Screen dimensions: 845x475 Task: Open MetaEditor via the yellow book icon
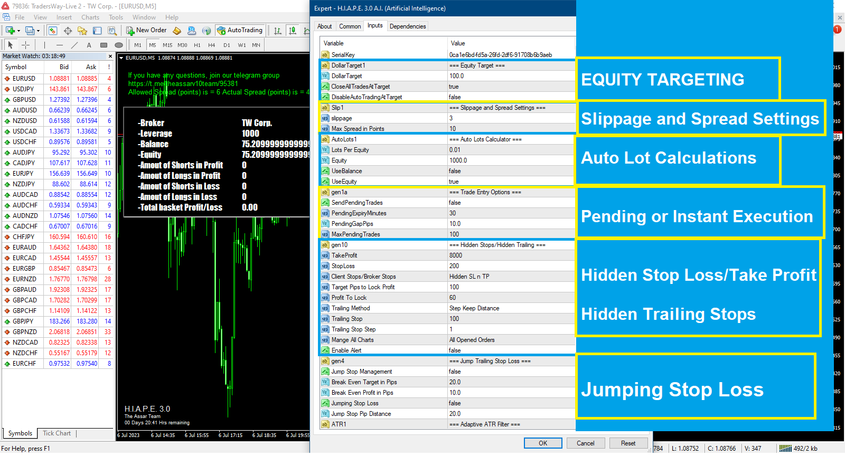(177, 31)
